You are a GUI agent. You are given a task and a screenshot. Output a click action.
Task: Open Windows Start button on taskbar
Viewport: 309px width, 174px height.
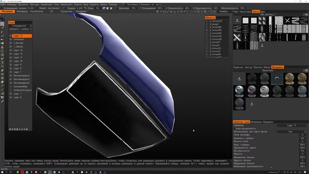2,172
